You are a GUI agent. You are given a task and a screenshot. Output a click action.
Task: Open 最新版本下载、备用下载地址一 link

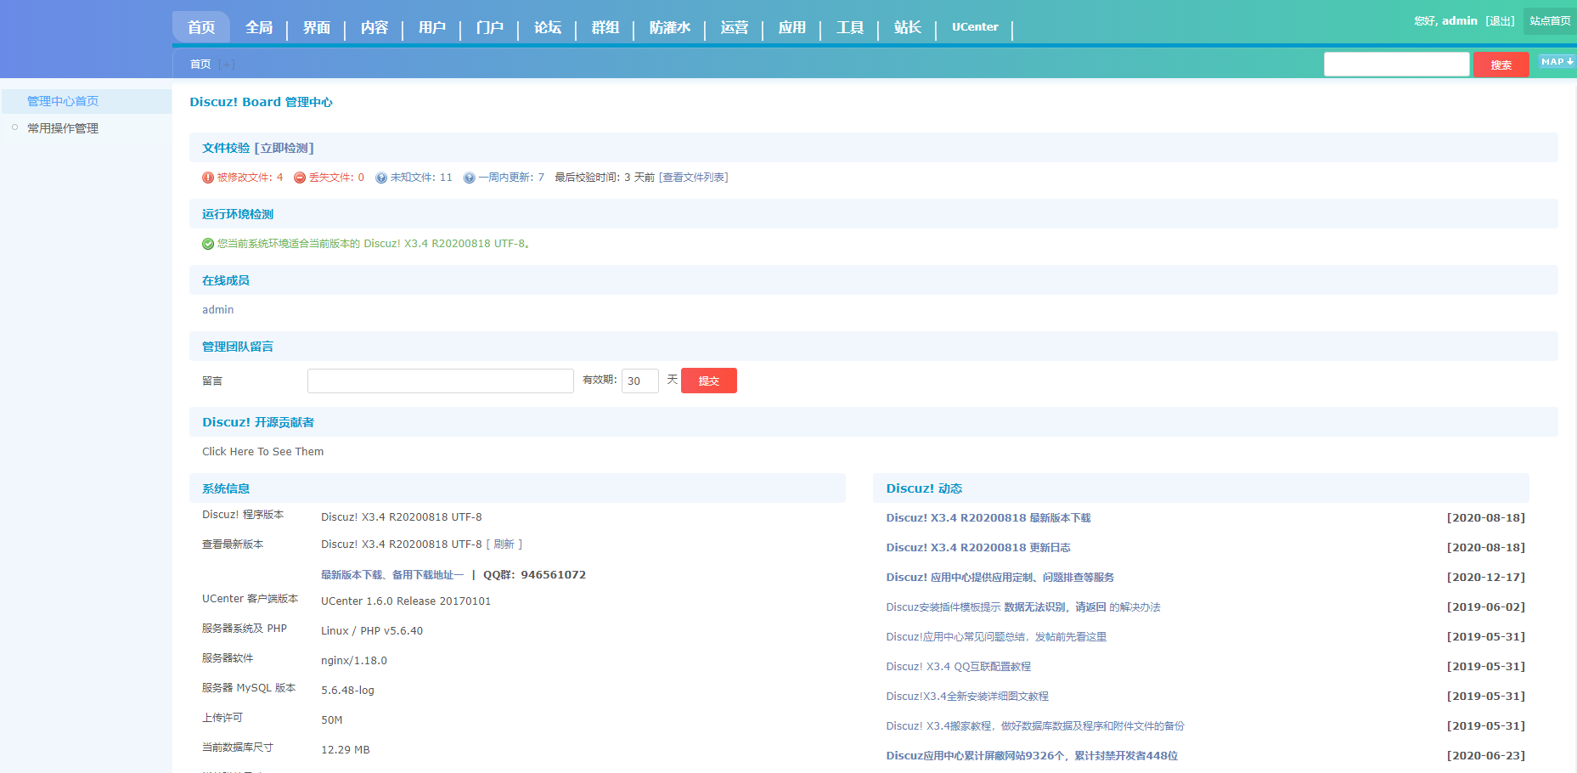(x=392, y=575)
